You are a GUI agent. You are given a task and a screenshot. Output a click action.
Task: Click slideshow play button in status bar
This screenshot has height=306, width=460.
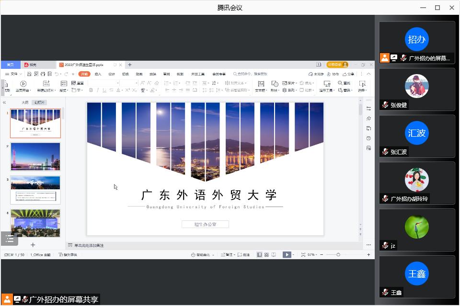click(x=287, y=255)
